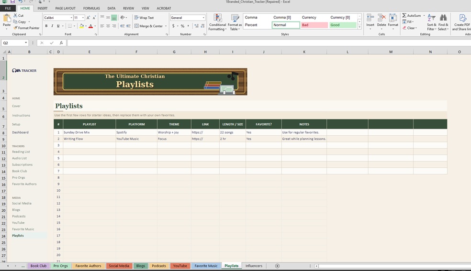Screen dimensions: 471x271
Task: Click the Insert Function fx icon
Action: (x=61, y=43)
